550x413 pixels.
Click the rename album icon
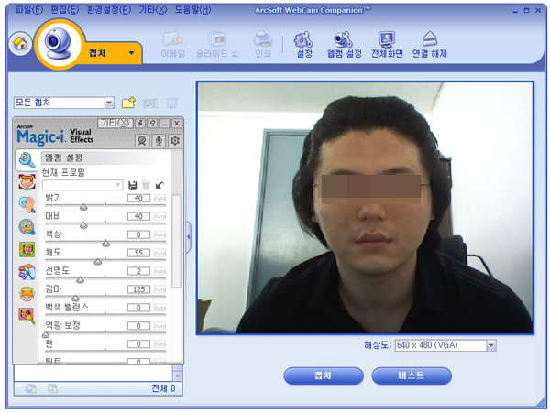tap(150, 103)
